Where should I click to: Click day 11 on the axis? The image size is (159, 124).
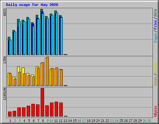[x=56, y=121]
